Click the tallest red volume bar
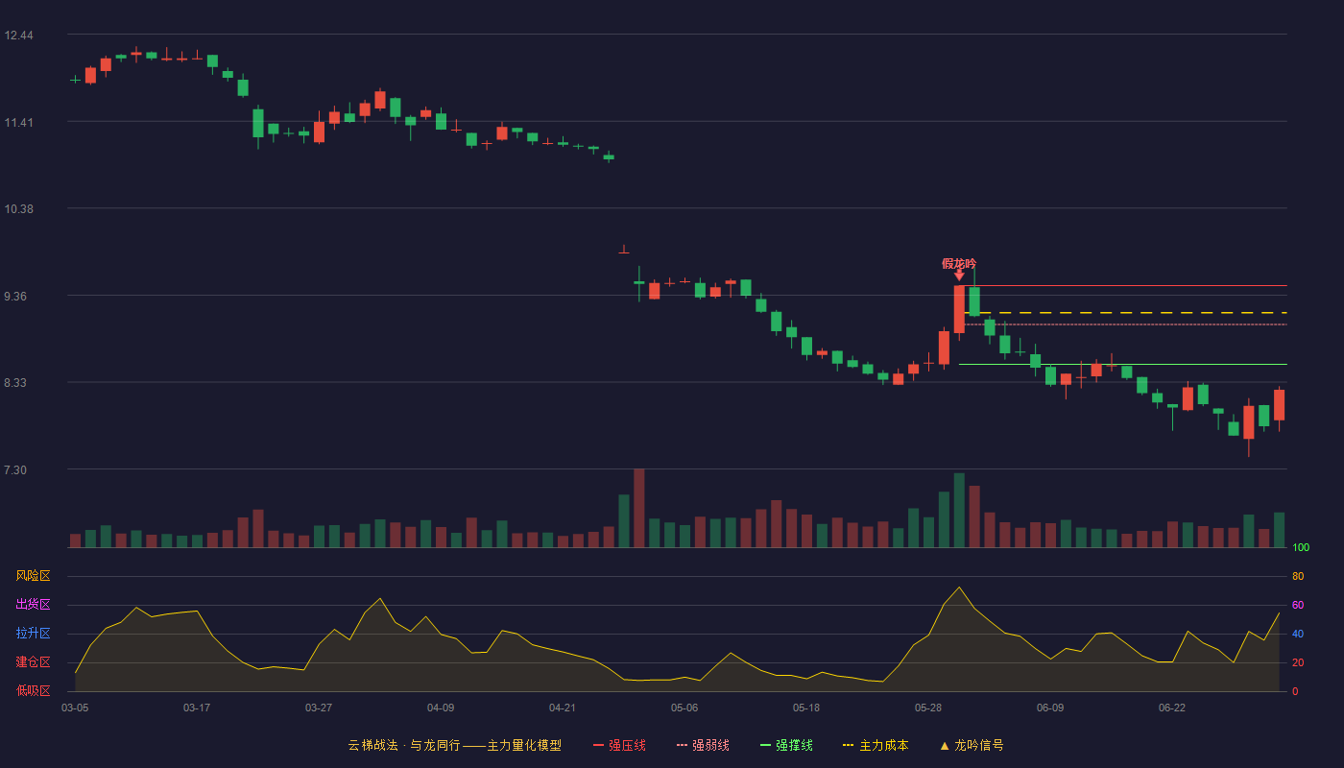 click(x=639, y=508)
